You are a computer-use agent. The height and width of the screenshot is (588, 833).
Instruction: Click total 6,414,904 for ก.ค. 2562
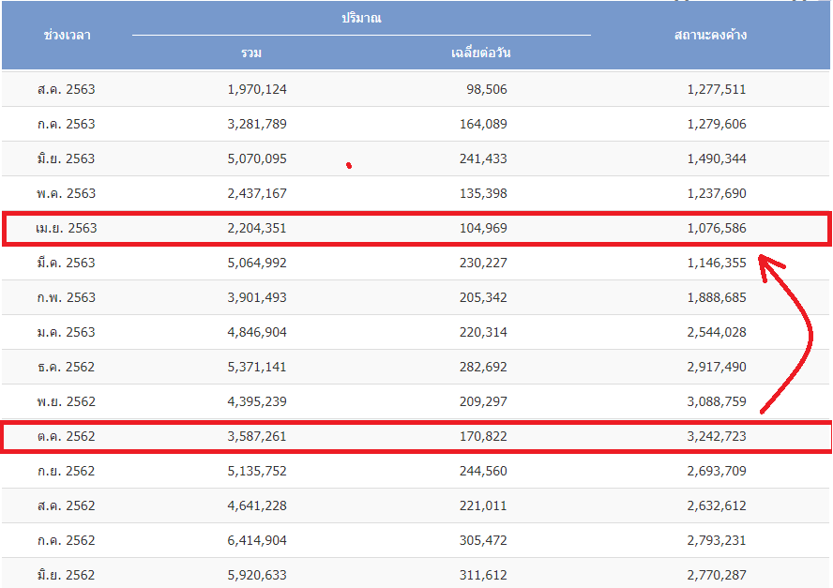pyautogui.click(x=257, y=541)
